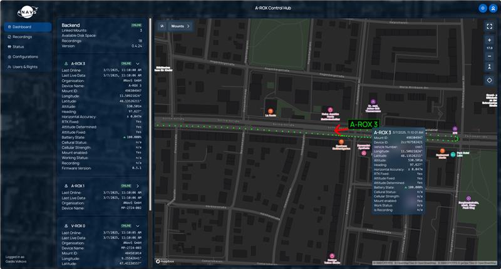Collapse the V-ROX 0 device card

(137, 226)
